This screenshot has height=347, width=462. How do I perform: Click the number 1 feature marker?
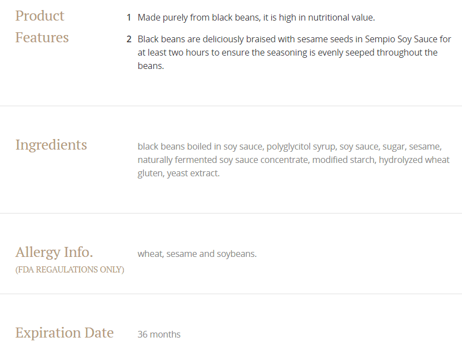coord(129,18)
